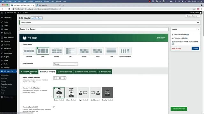Dismiss the Team Updated notice

pos(198,22)
